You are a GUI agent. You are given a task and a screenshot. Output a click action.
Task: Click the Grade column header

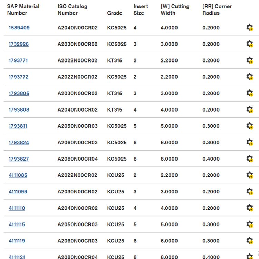(x=115, y=13)
